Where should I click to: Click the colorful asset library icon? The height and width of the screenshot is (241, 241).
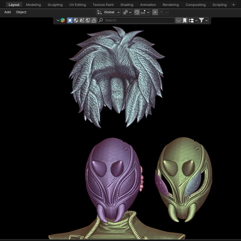[x=63, y=21]
